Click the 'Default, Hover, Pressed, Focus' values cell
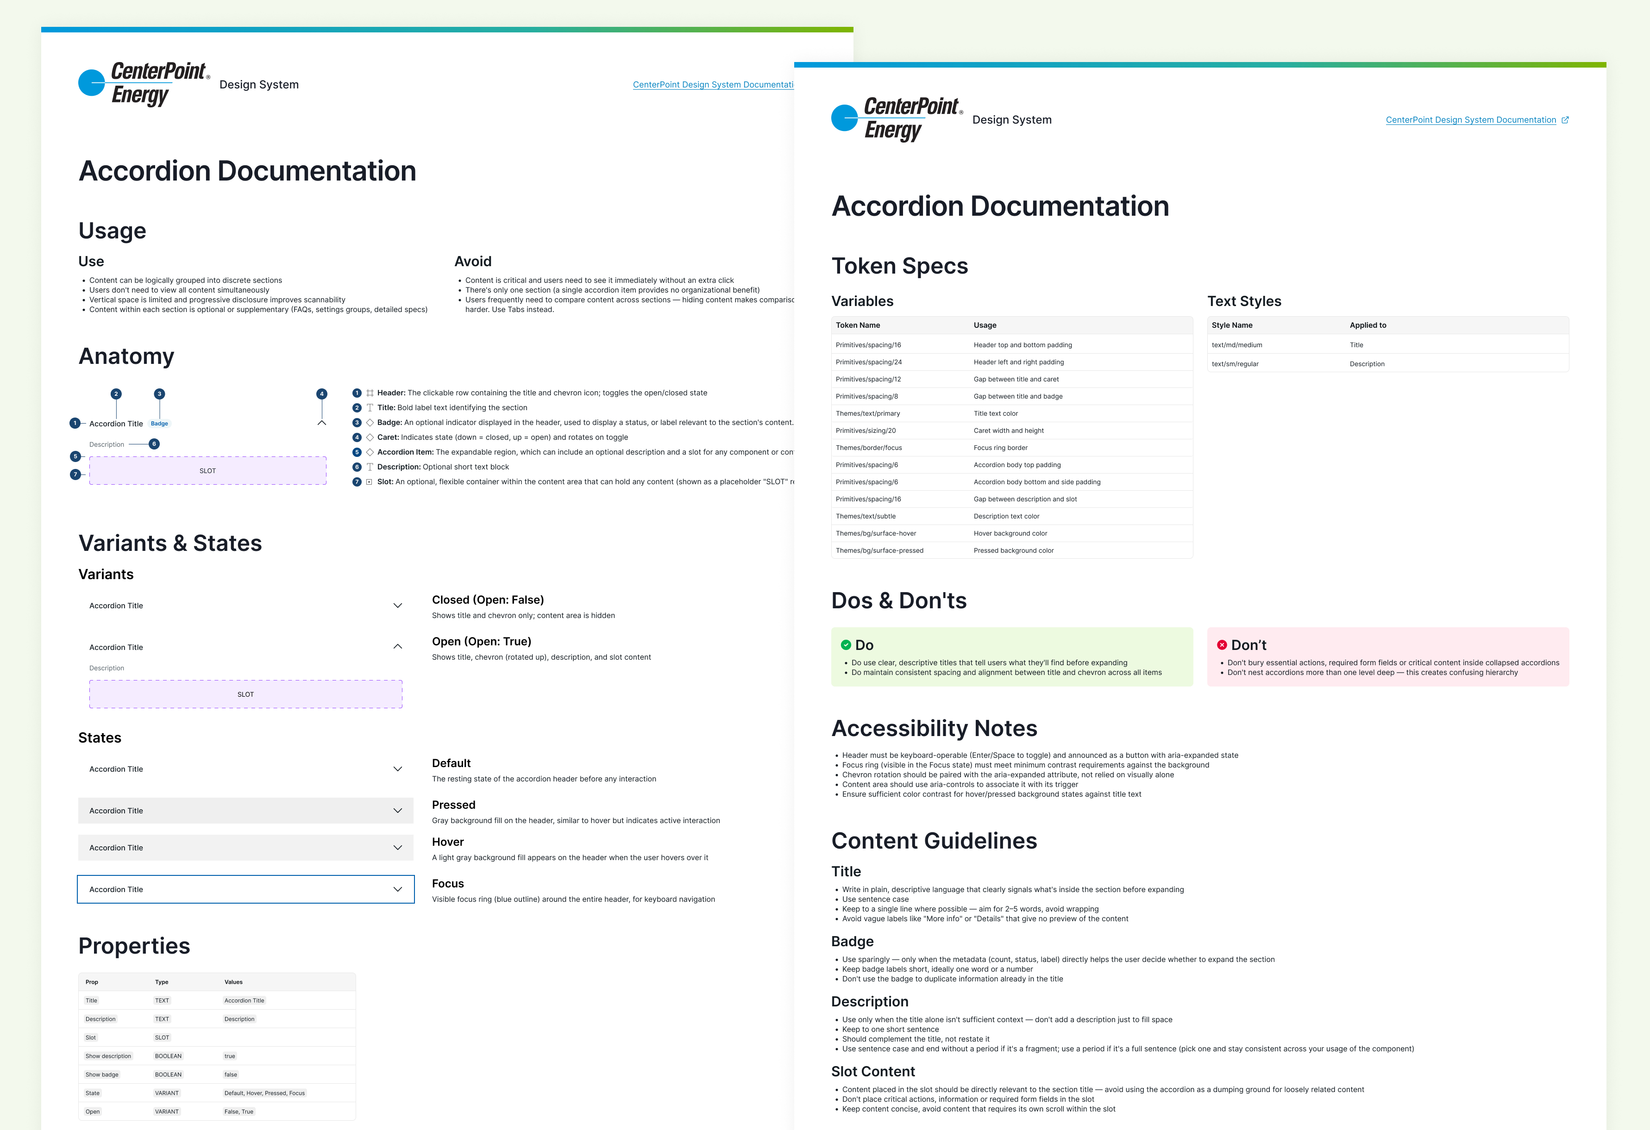The width and height of the screenshot is (1650, 1130). [264, 1093]
